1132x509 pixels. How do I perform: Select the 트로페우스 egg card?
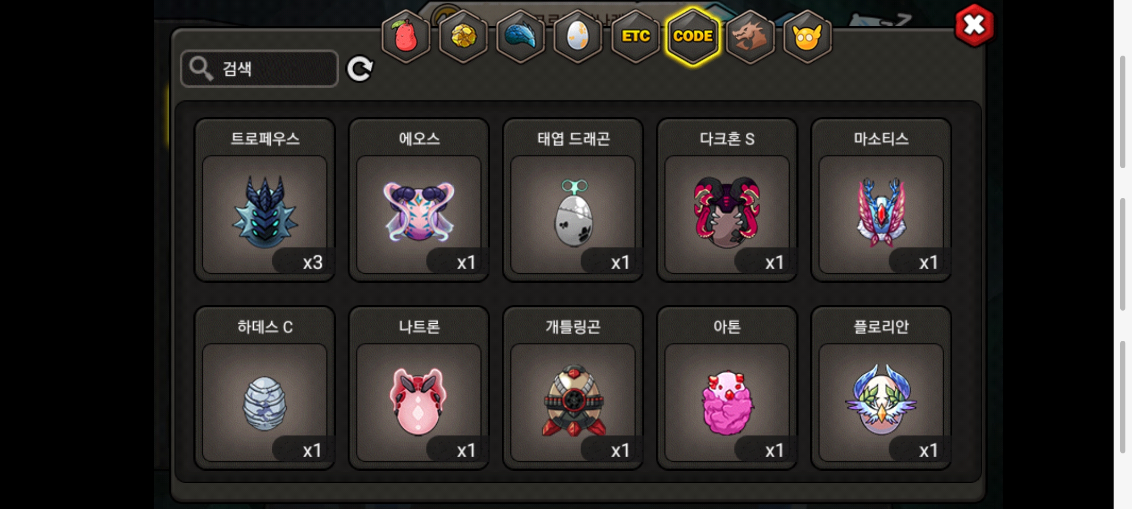265,200
